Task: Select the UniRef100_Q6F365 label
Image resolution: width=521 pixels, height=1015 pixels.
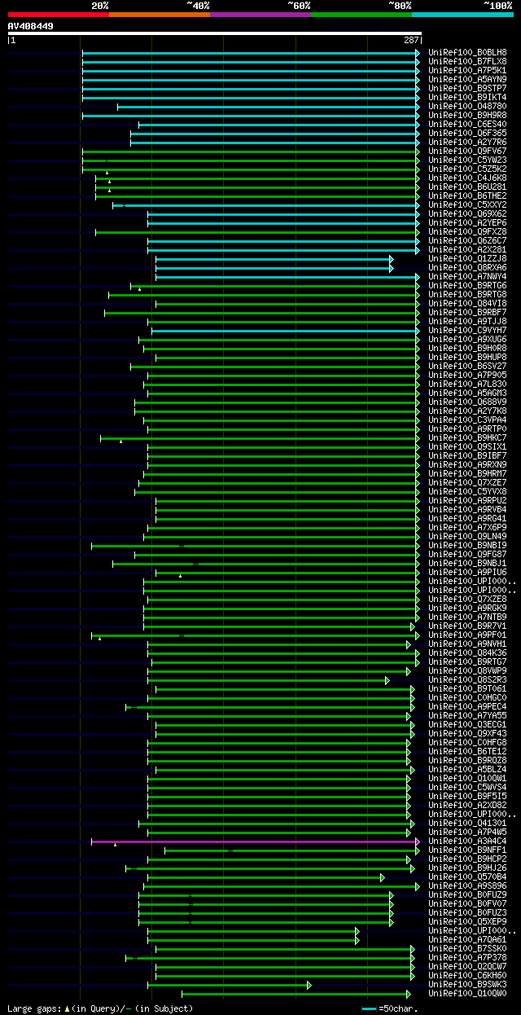Action: coord(467,133)
